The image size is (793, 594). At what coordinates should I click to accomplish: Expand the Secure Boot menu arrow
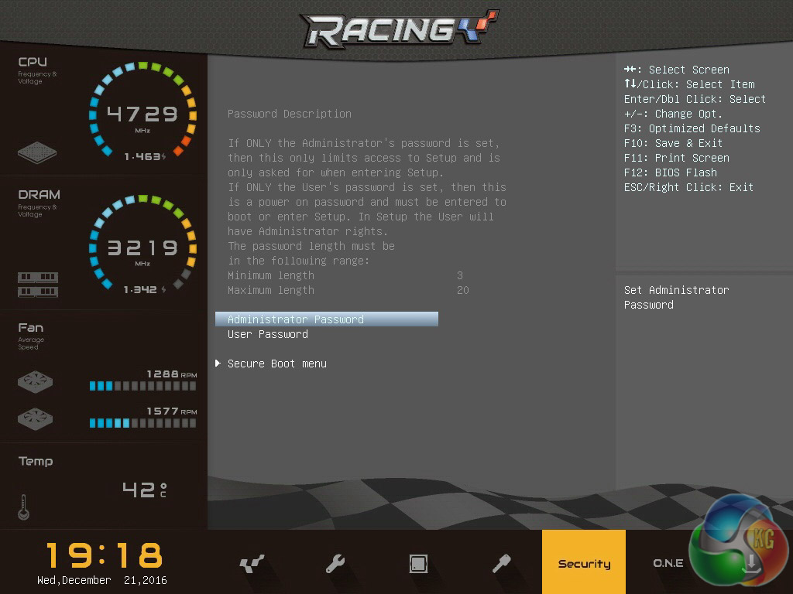pos(218,364)
